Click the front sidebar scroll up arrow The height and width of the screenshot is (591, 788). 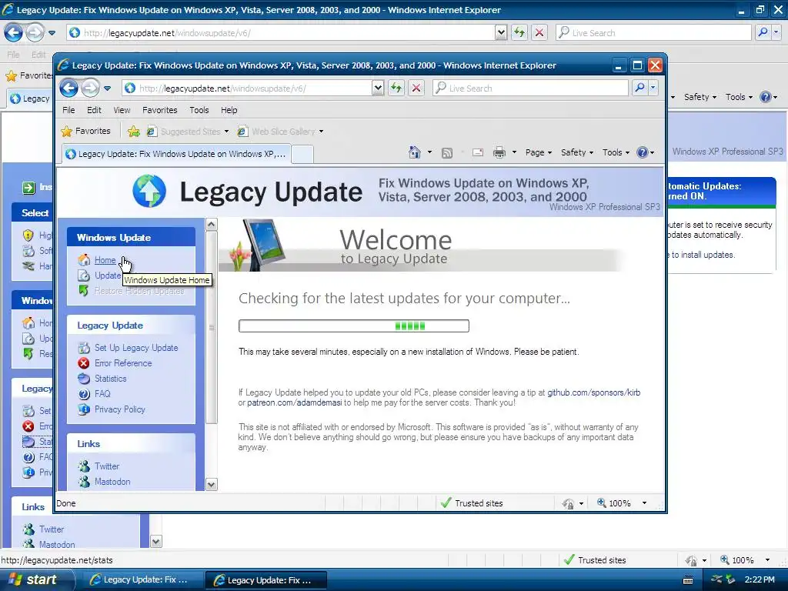pyautogui.click(x=212, y=225)
